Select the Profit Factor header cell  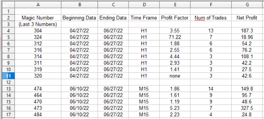(175, 18)
